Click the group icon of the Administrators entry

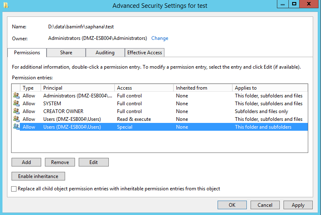(x=16, y=95)
